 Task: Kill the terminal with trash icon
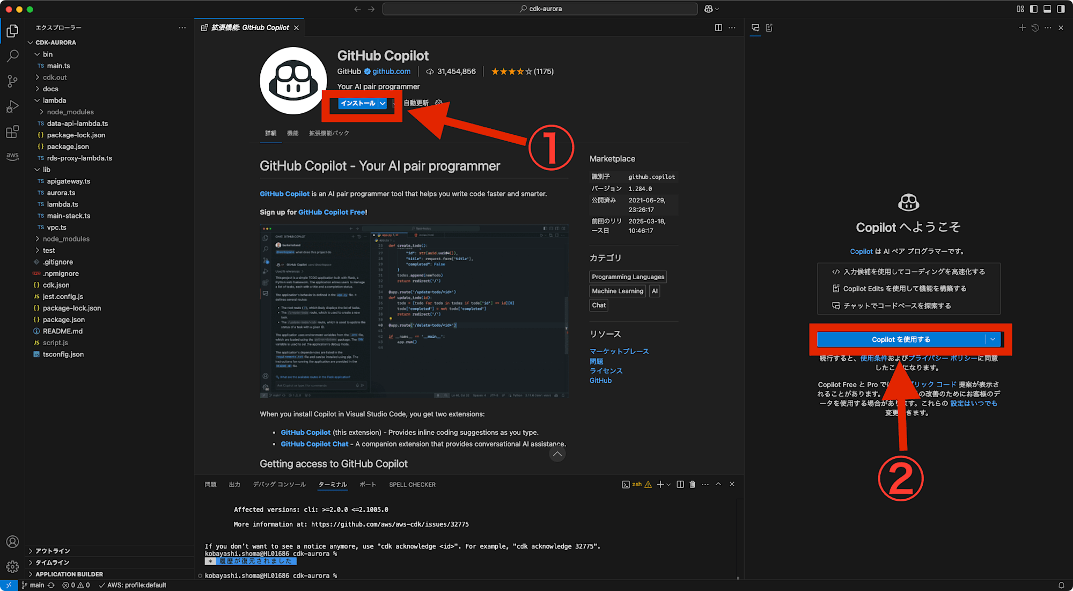point(692,484)
